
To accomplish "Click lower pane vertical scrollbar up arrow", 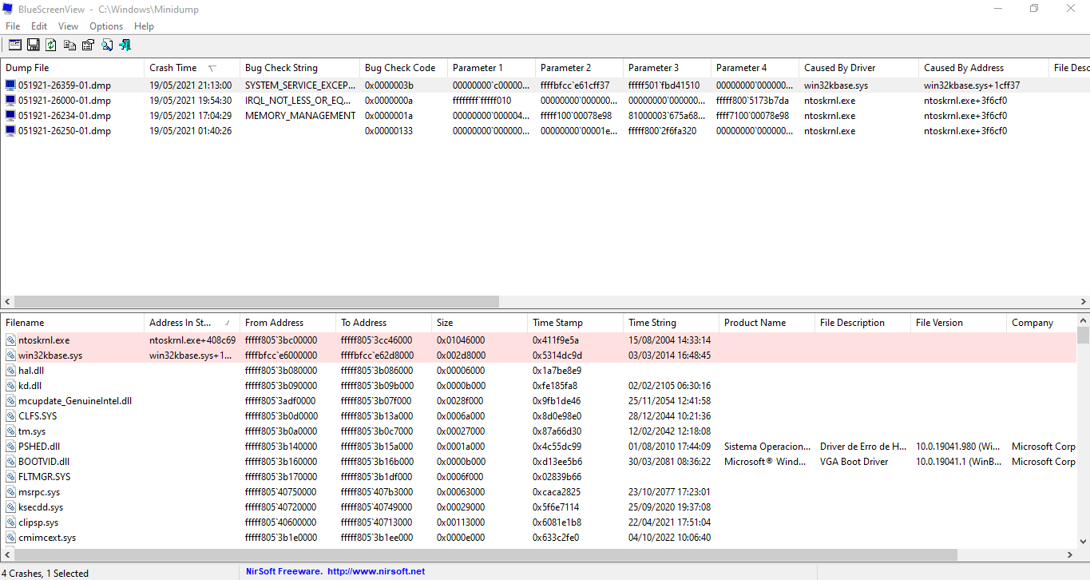I will pyautogui.click(x=1083, y=320).
